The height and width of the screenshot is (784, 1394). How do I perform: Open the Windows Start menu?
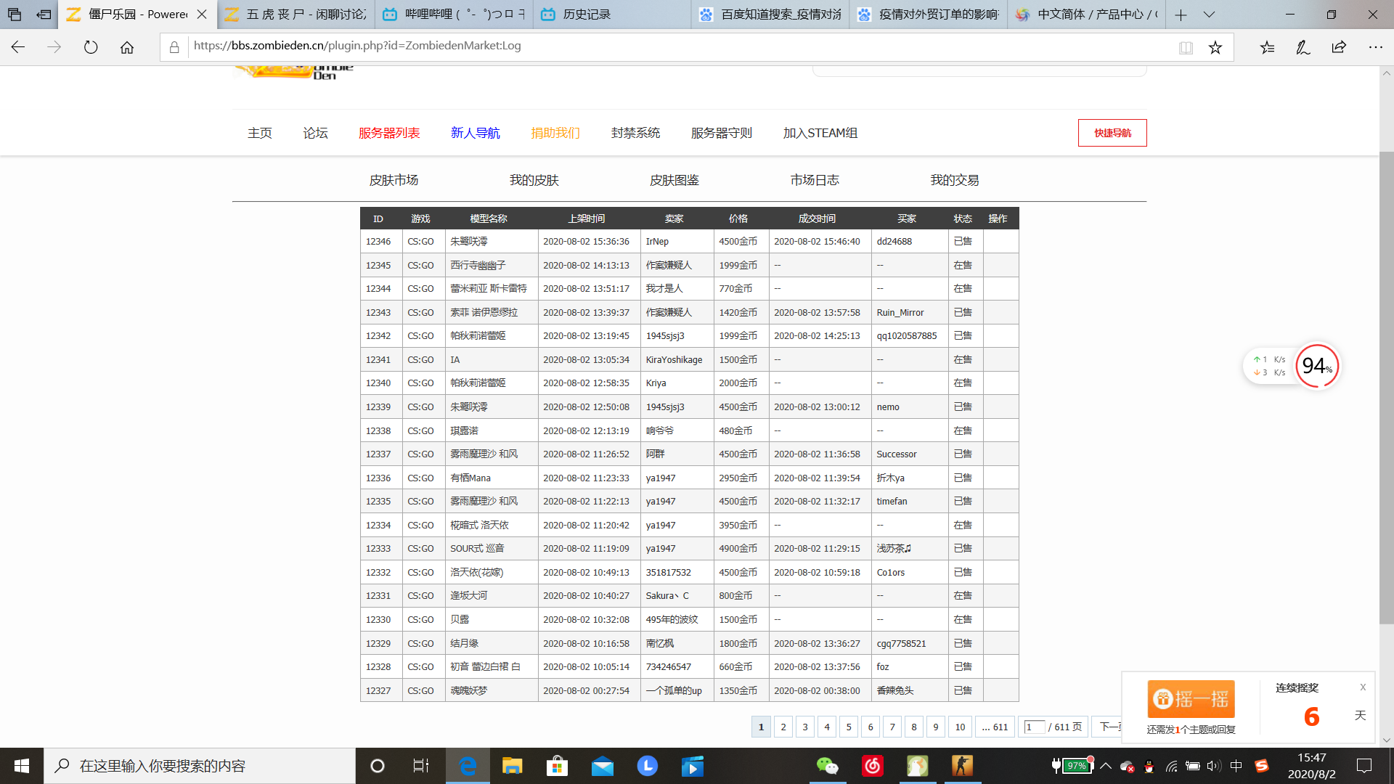pos(22,766)
